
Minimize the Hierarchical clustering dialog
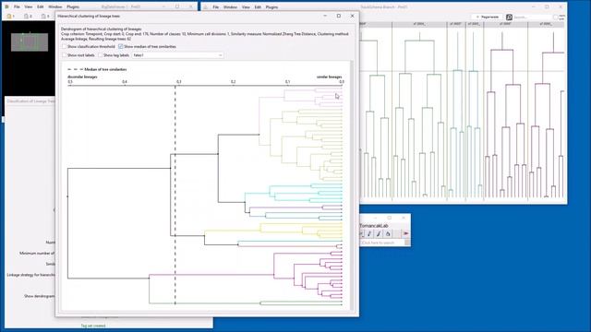coord(325,16)
